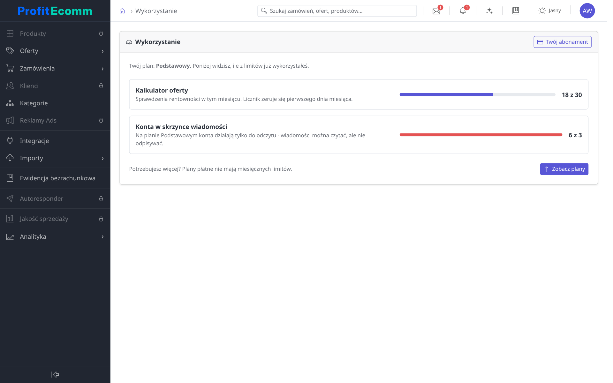
Task: Toggle the Jasny light theme switch
Action: point(549,11)
